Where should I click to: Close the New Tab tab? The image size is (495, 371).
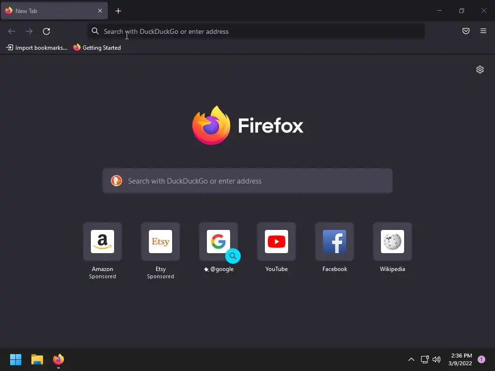click(100, 11)
